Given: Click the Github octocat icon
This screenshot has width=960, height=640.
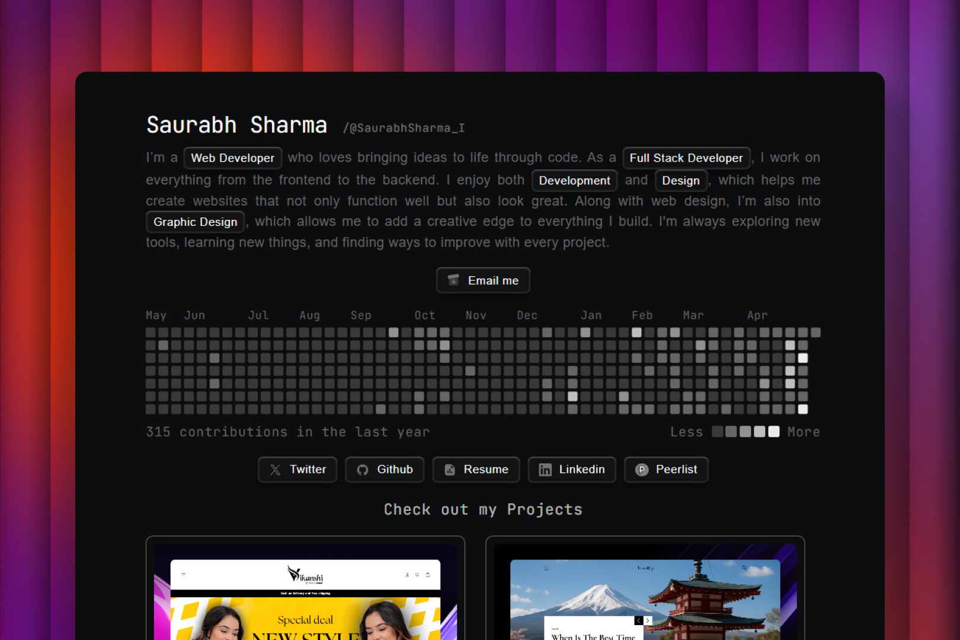Looking at the screenshot, I should [x=363, y=470].
